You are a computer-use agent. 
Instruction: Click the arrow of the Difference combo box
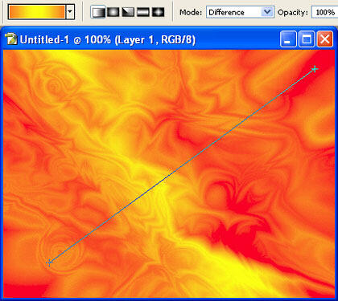267,12
